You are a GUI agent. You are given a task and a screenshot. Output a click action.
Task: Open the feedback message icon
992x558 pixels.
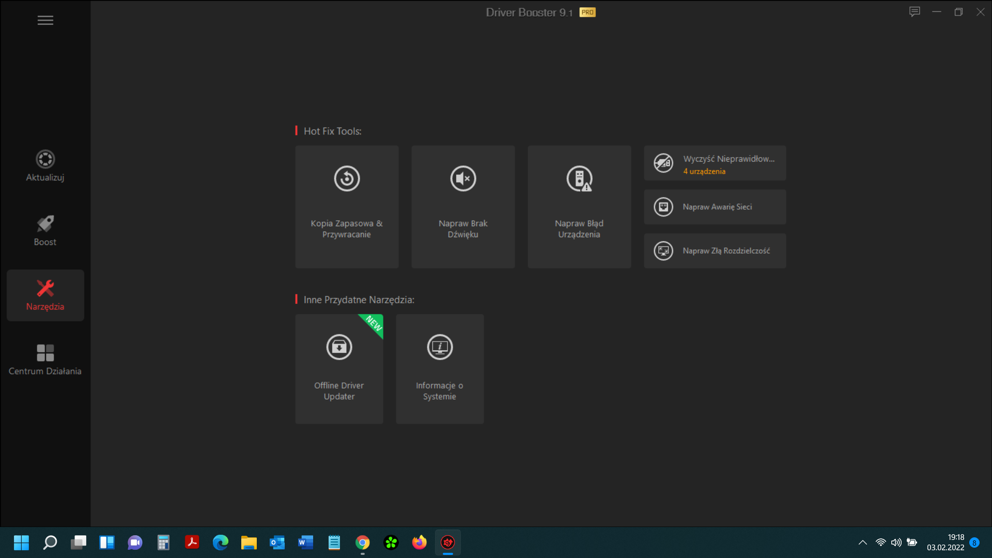pos(915,12)
